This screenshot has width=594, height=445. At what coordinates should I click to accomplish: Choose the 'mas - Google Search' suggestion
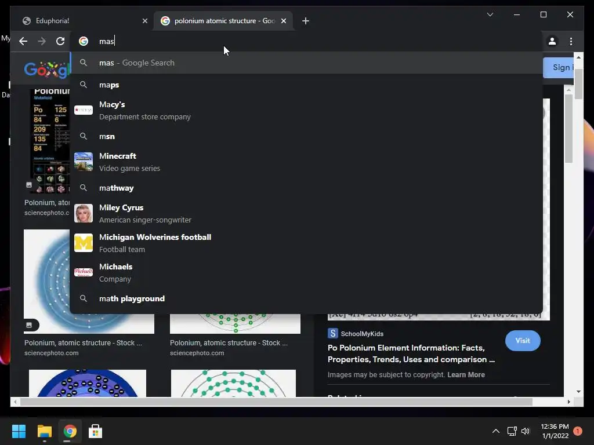306,63
